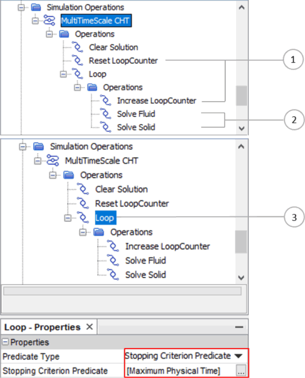The height and width of the screenshot is (378, 305).
Task: Click the Simulation Operations folder icon in the lower tree
Action: tap(38, 146)
